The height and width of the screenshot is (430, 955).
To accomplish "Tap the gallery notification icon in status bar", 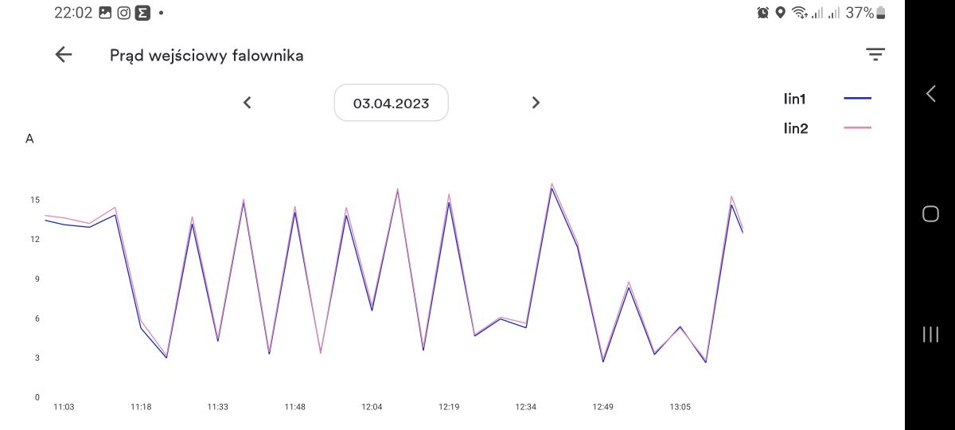I will tap(105, 13).
